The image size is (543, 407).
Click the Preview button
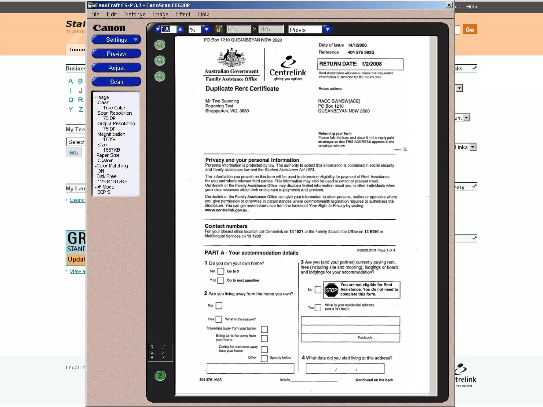click(x=116, y=54)
